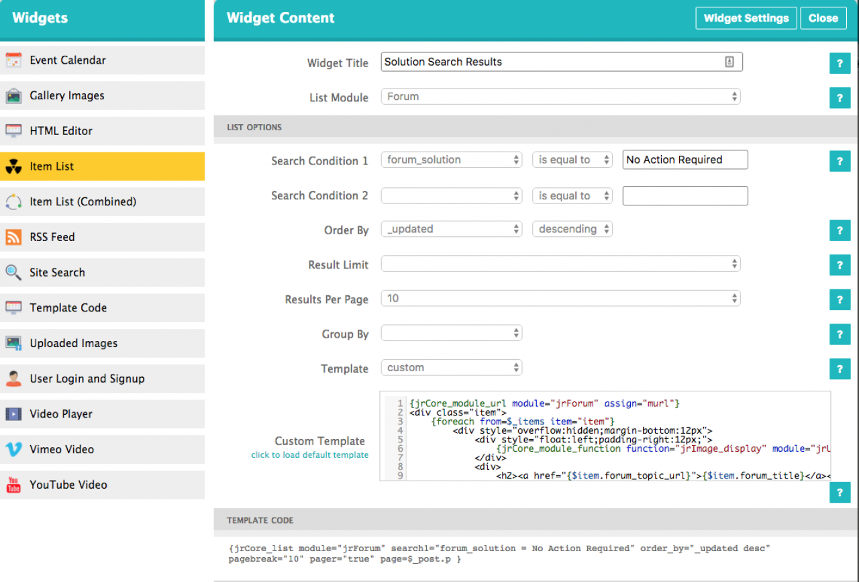Click the User Login and Signup icon
The height and width of the screenshot is (582, 859).
[13, 379]
